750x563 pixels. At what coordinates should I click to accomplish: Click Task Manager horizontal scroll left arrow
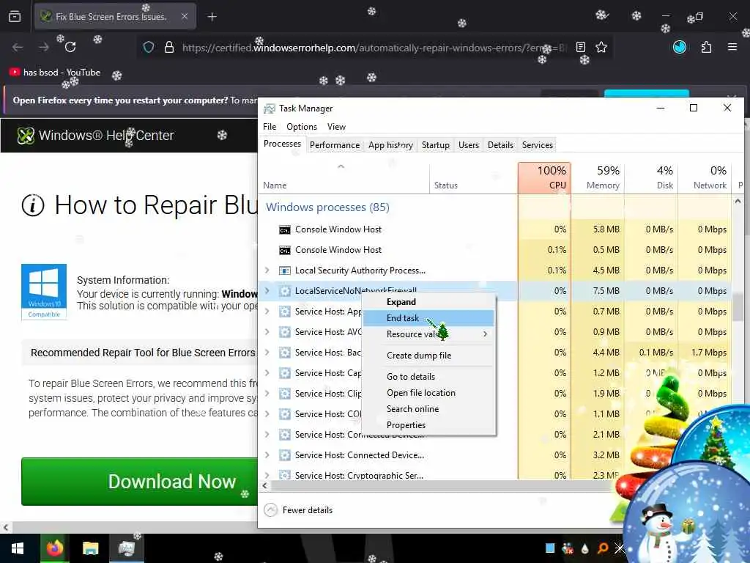(x=264, y=485)
